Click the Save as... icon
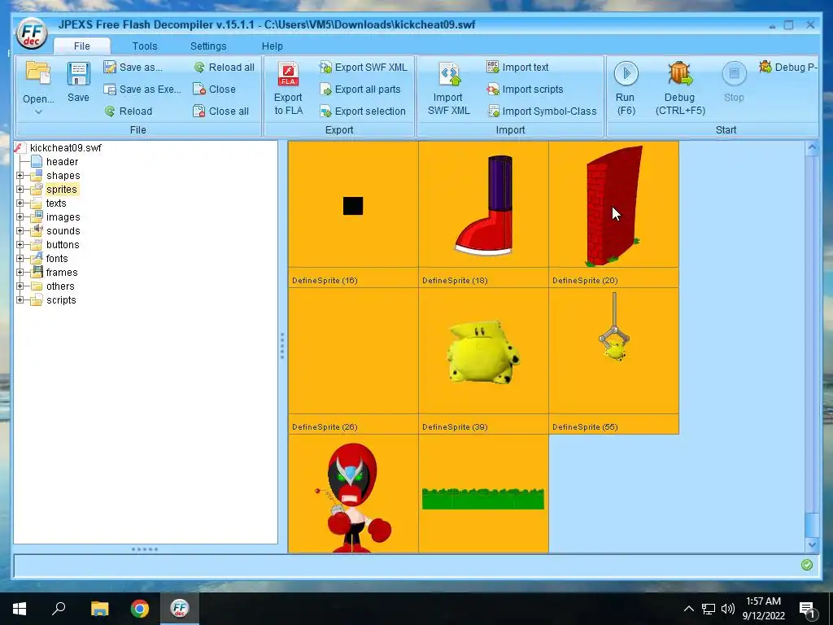Image resolution: width=833 pixels, height=625 pixels. 110,67
